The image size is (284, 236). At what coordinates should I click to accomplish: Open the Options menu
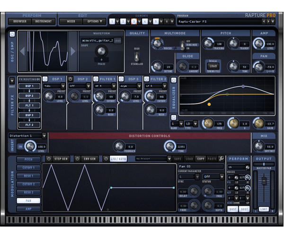(95, 22)
